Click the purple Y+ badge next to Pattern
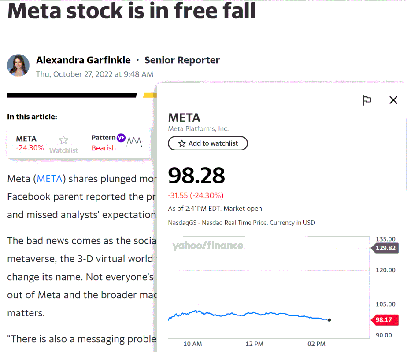Image resolution: width=407 pixels, height=352 pixels. pyautogui.click(x=121, y=138)
